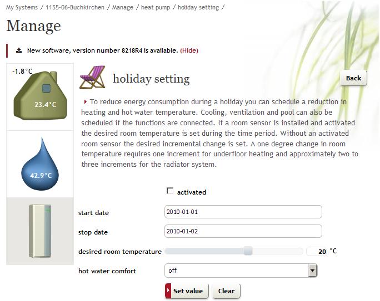The width and height of the screenshot is (380, 301).
Task: Open the heat pump breadcrumb link
Action: pos(156,7)
